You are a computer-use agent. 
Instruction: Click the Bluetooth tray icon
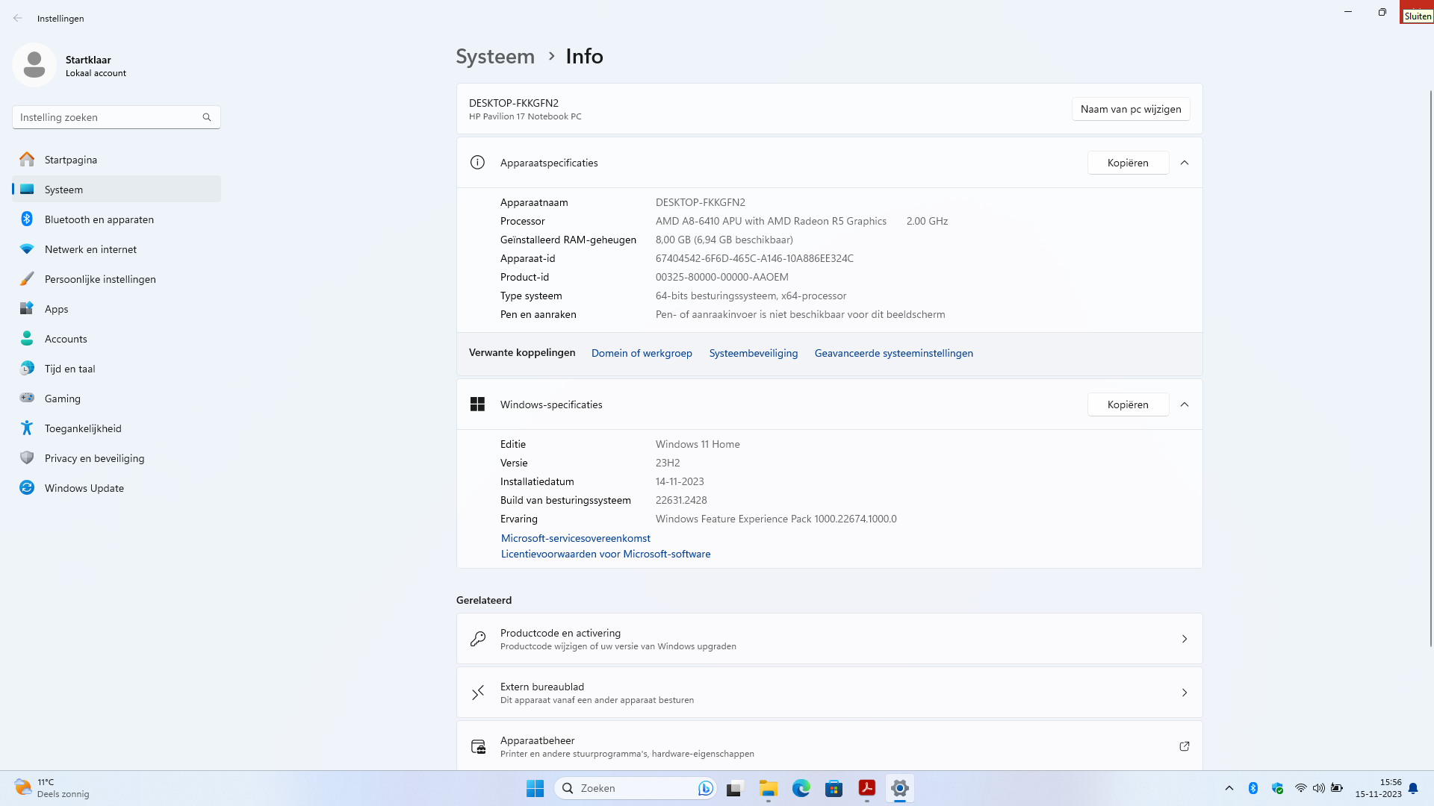[x=1253, y=788]
